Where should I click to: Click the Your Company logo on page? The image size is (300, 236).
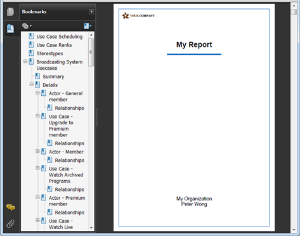pyautogui.click(x=138, y=16)
